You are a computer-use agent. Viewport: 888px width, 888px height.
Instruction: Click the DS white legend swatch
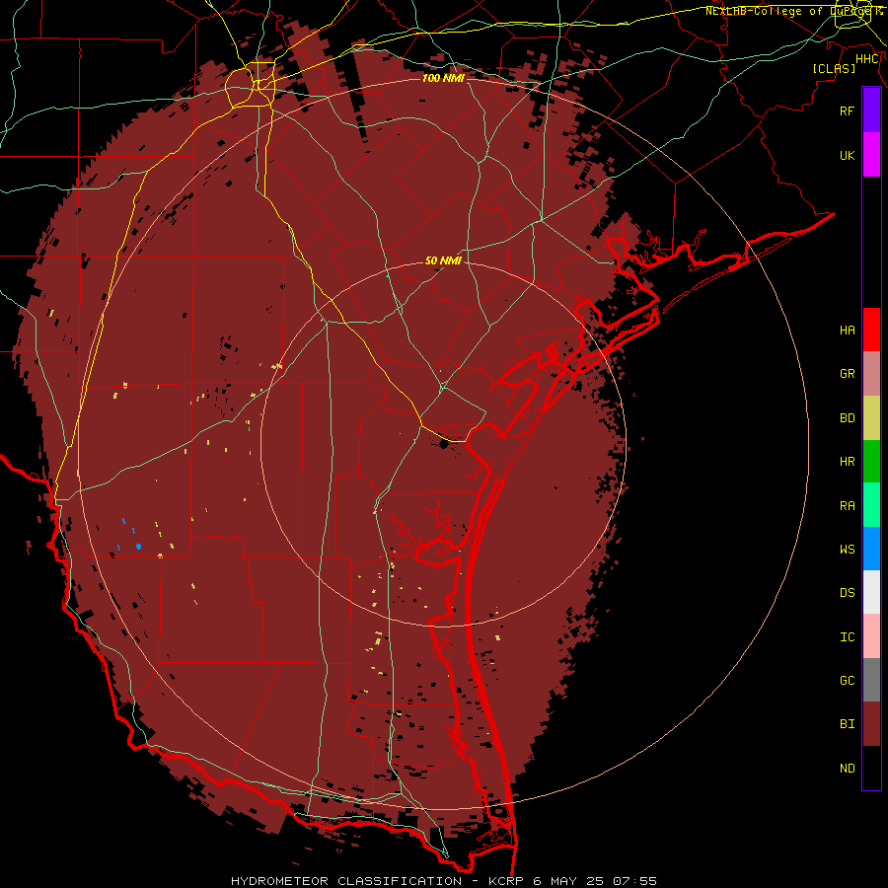871,592
